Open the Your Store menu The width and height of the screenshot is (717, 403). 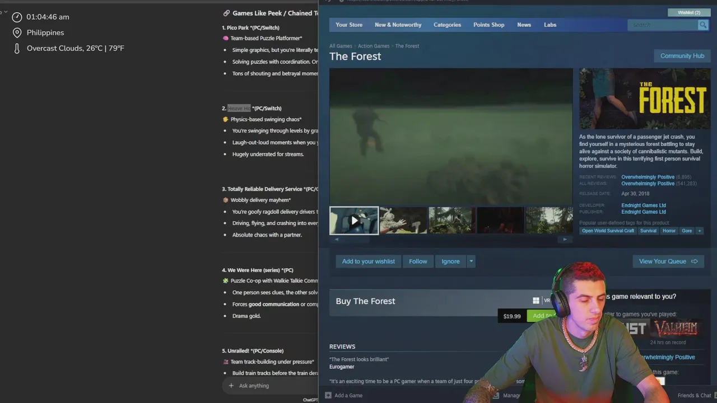(x=349, y=25)
